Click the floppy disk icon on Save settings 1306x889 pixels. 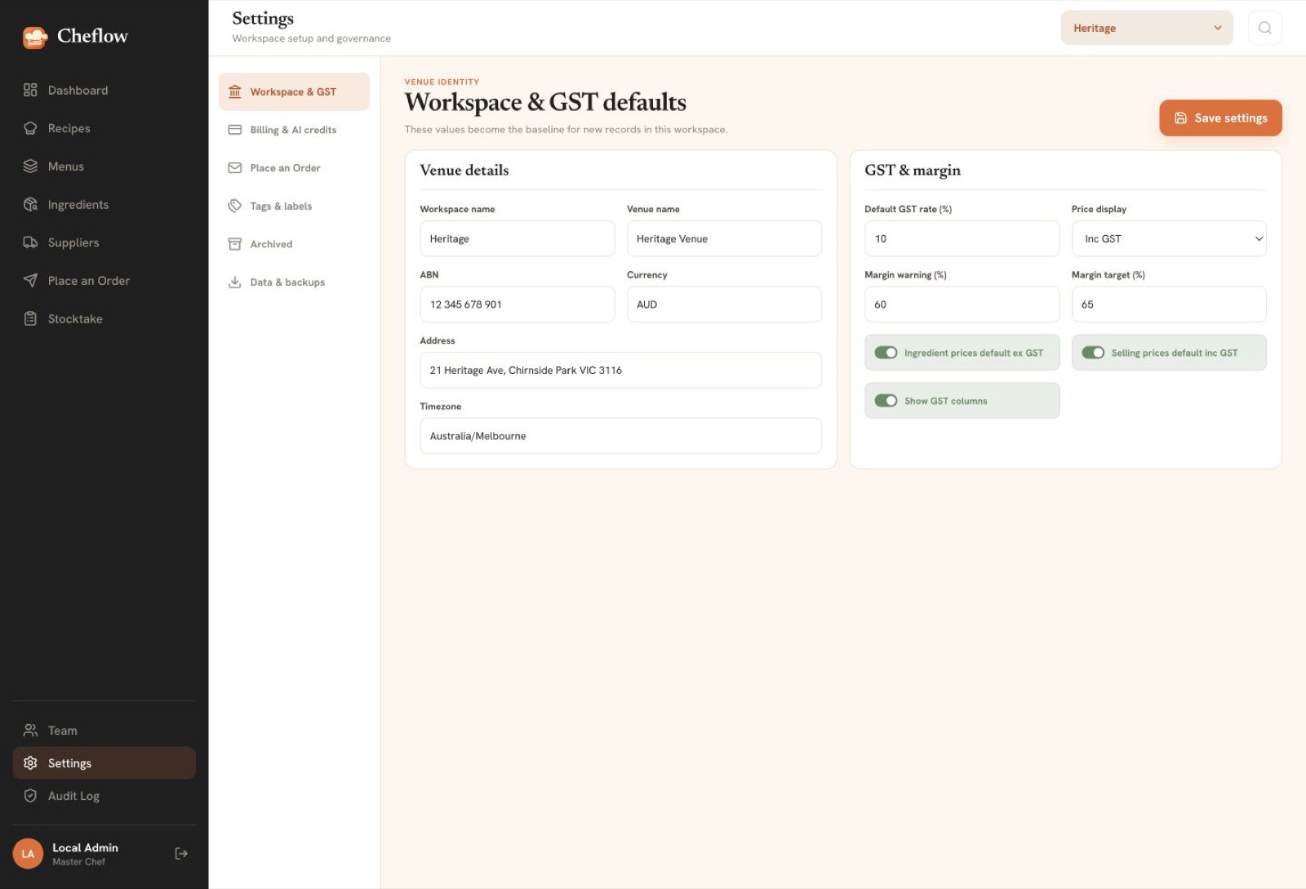pos(1180,118)
